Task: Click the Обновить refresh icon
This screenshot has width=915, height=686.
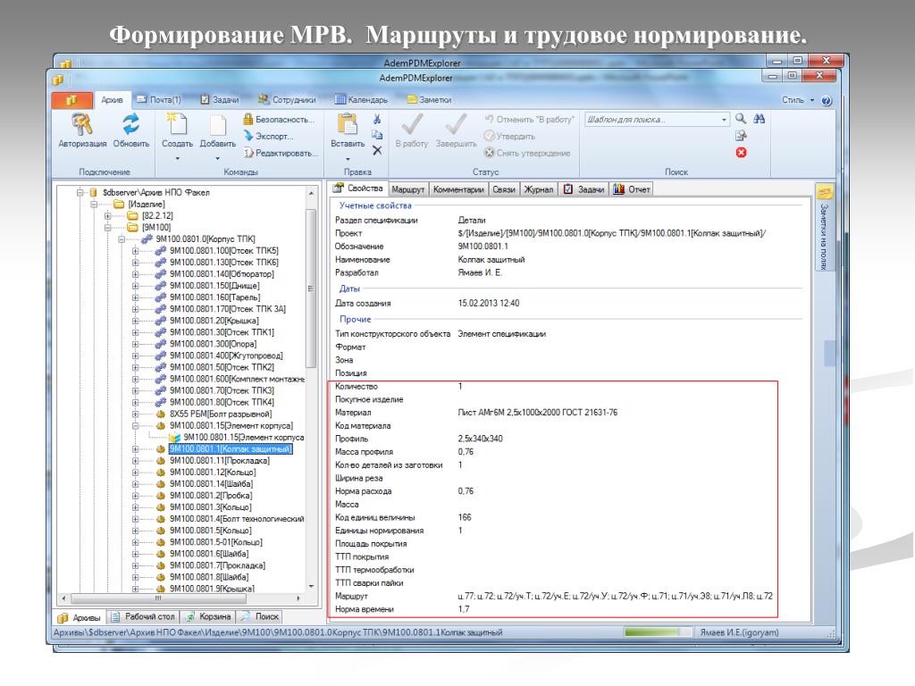Action: coord(130,123)
